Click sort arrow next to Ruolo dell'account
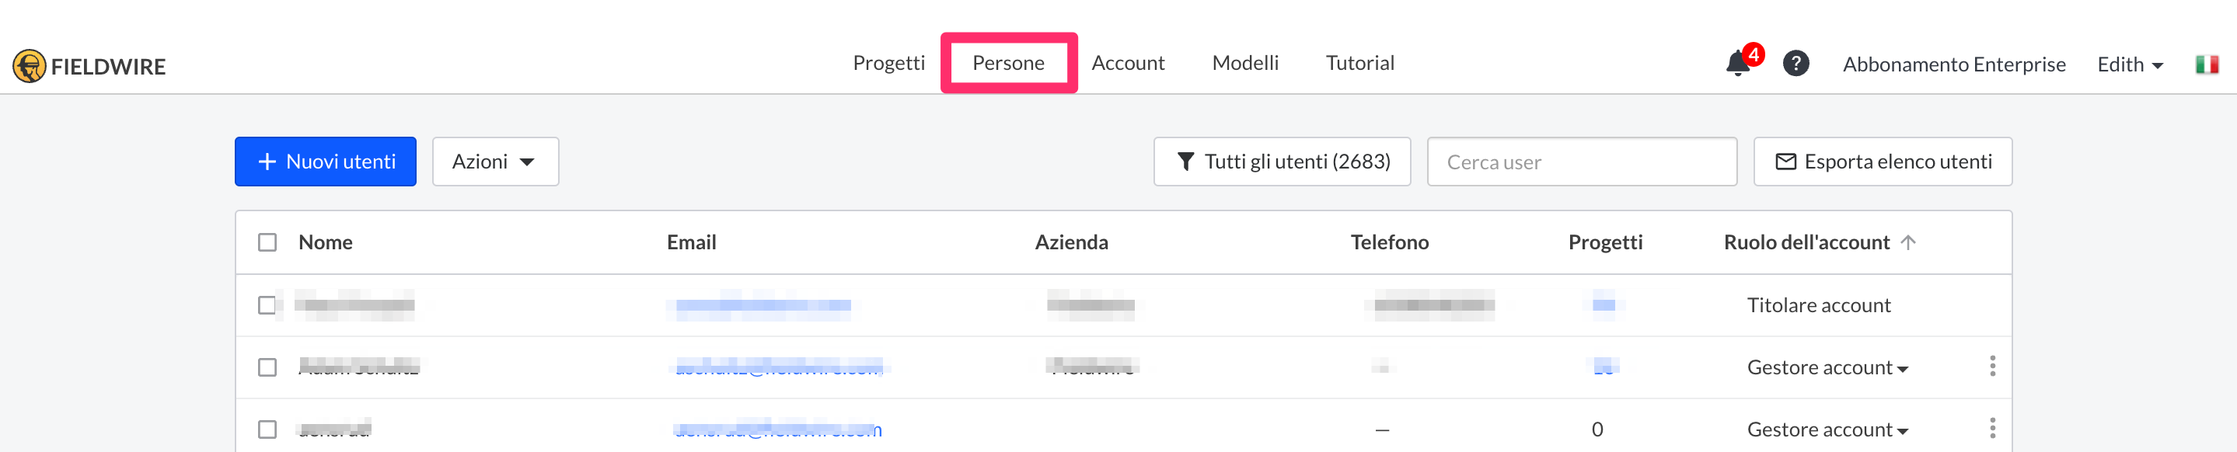This screenshot has width=2237, height=452. [x=1908, y=242]
